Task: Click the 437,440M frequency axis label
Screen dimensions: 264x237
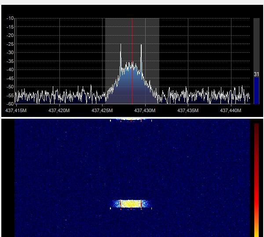Action: coord(231,110)
